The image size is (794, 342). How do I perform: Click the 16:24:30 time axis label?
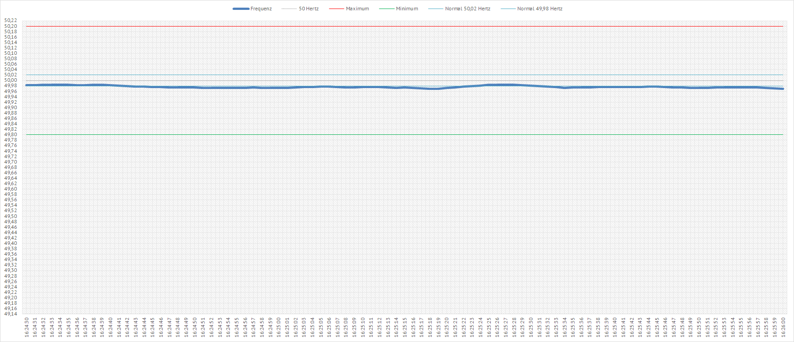27,327
